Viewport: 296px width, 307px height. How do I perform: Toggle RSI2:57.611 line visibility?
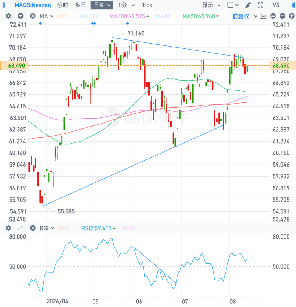98,228
